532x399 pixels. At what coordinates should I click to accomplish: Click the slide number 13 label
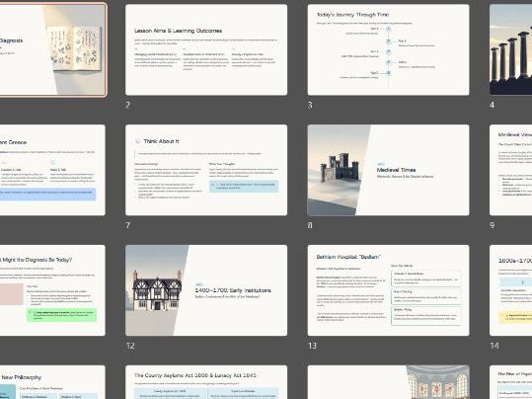tap(312, 346)
